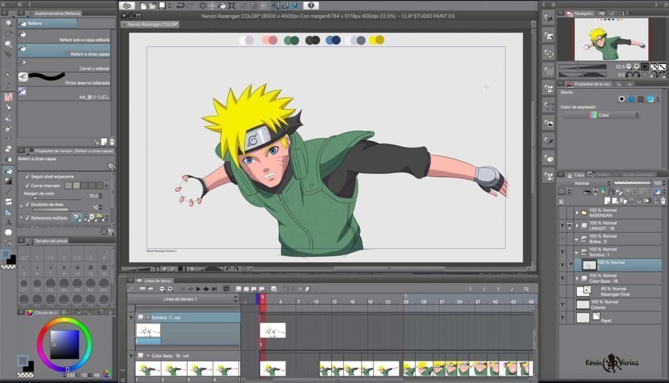669x383 pixels.
Task: Choose 'Pintar área no rellenada' sub tool
Action: tap(65, 80)
